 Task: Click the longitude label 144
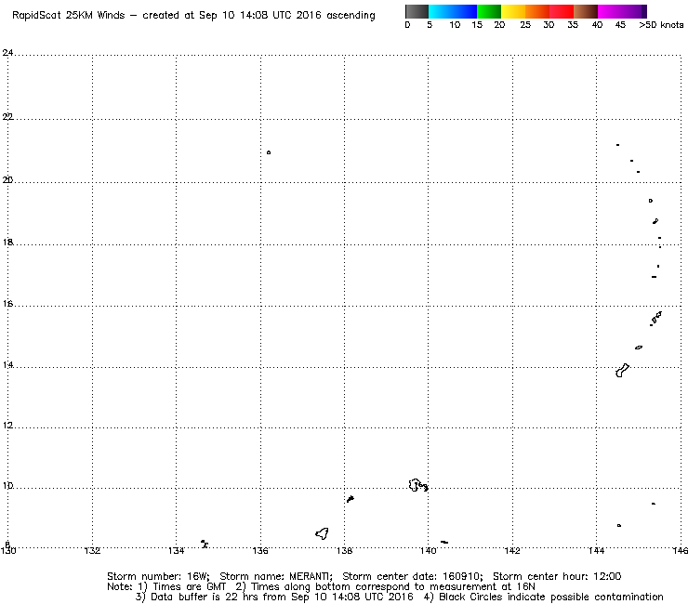[596, 551]
